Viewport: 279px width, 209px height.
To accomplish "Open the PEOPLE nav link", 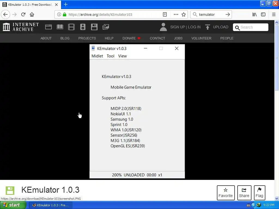I will click(x=227, y=38).
